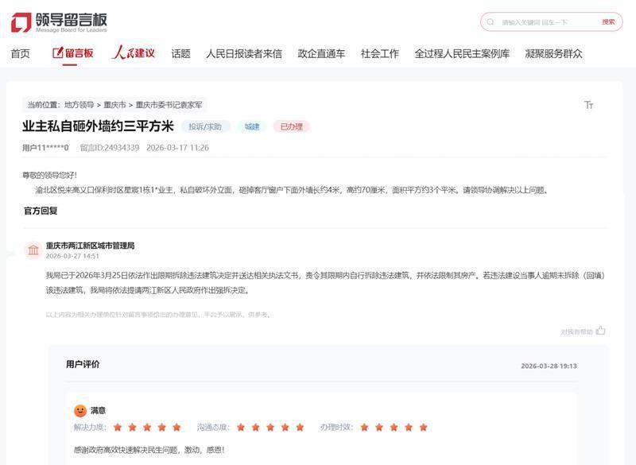Click the thumbs-up helpful icon
This screenshot has height=465, width=636.
[600, 331]
